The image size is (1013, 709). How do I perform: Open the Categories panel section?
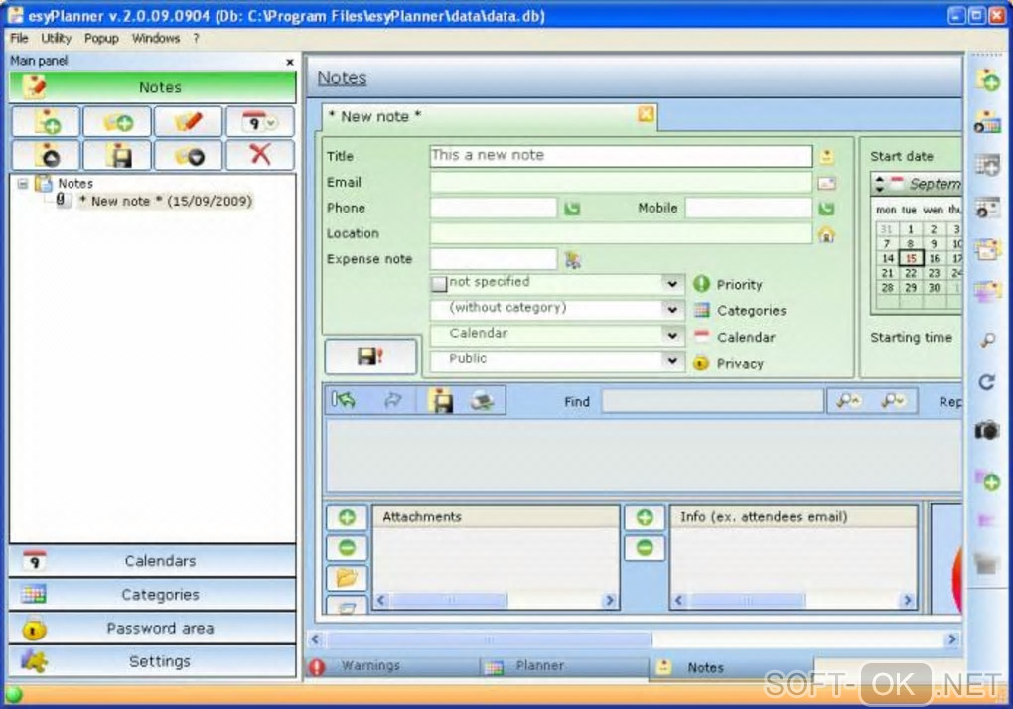(153, 594)
